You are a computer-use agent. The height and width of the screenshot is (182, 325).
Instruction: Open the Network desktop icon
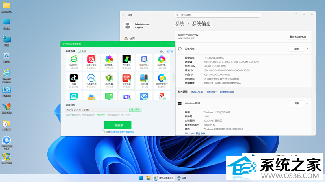pyautogui.click(x=6, y=39)
